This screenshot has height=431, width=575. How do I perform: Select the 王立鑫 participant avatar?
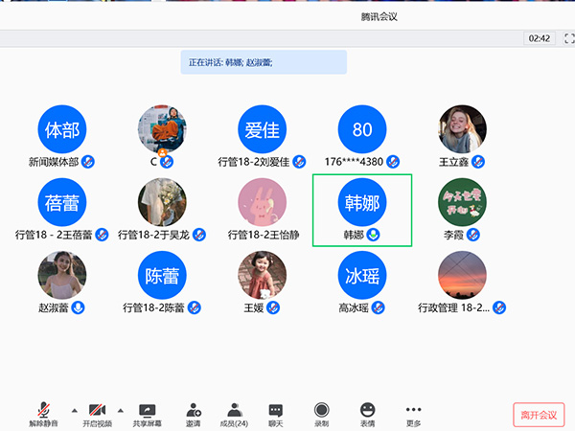click(462, 129)
